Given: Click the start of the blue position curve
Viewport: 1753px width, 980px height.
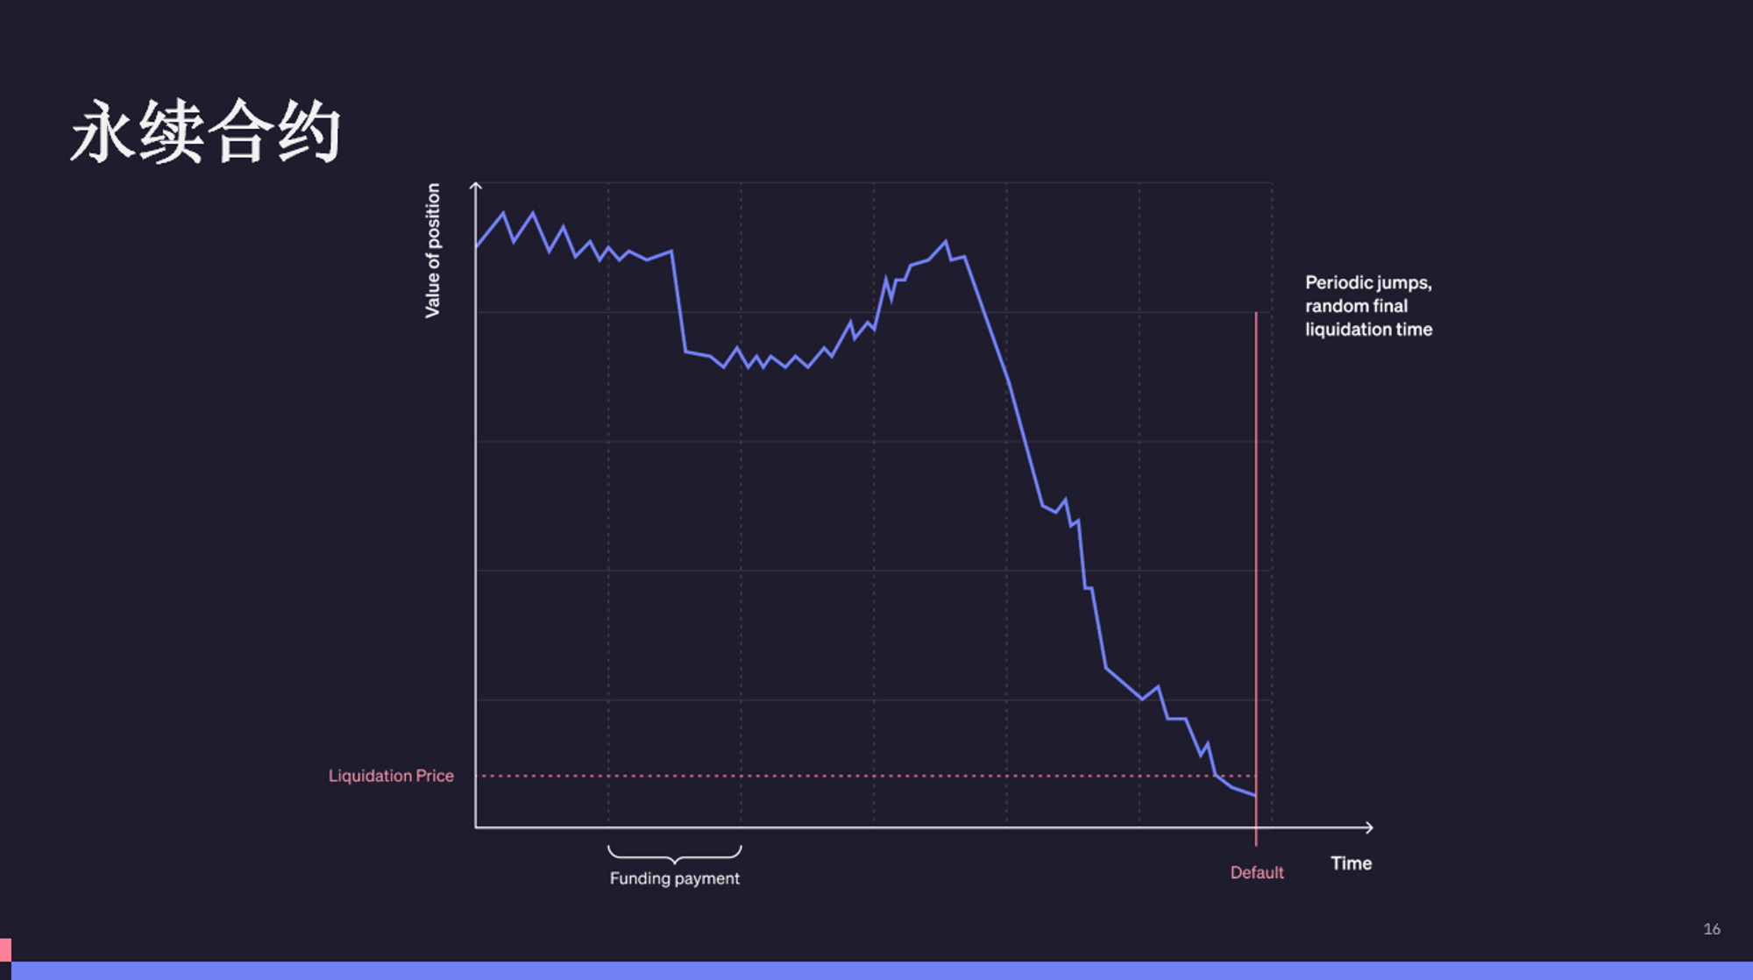Looking at the screenshot, I should click(x=477, y=246).
